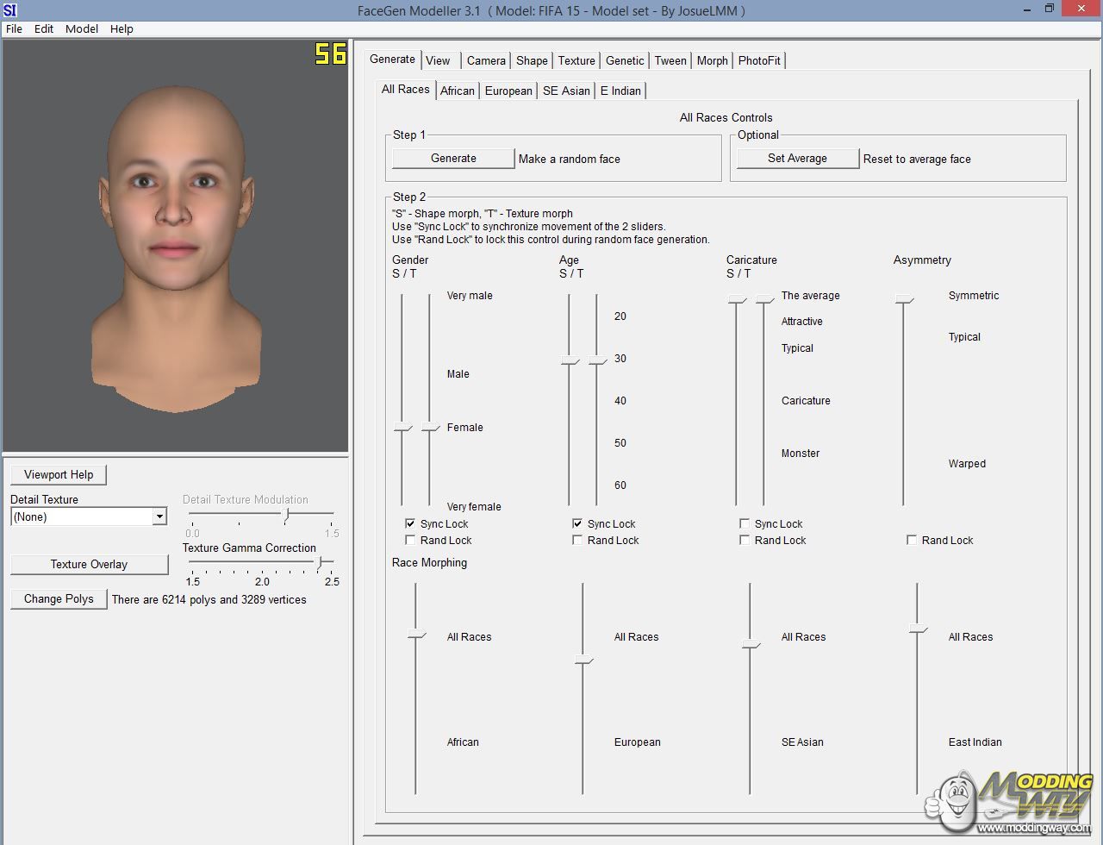Open the Help menu
This screenshot has height=845, width=1103.
[x=122, y=28]
